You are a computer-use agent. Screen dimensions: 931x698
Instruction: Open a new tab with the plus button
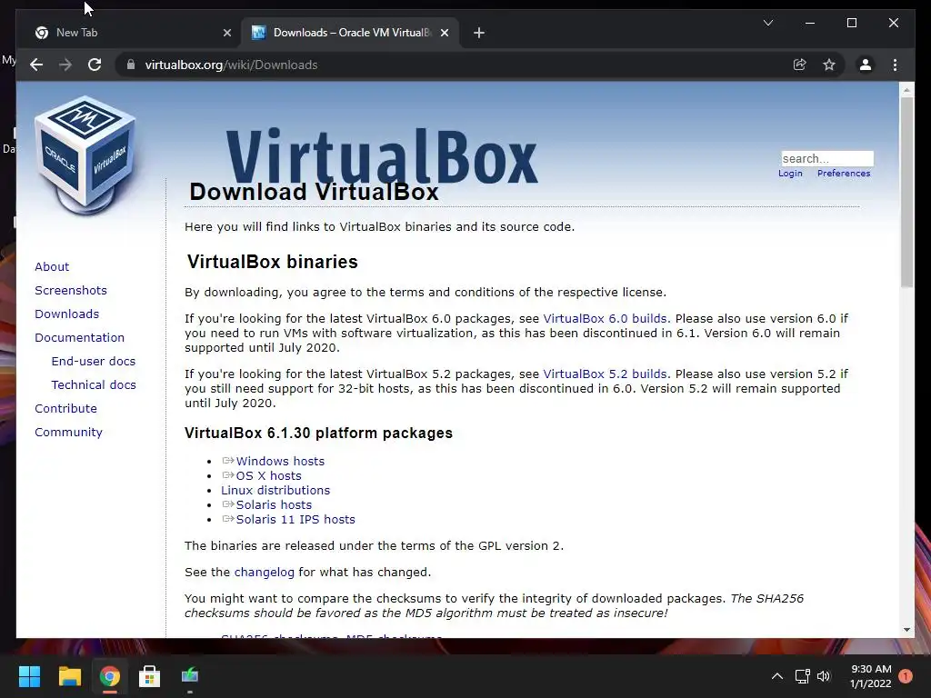tap(479, 33)
